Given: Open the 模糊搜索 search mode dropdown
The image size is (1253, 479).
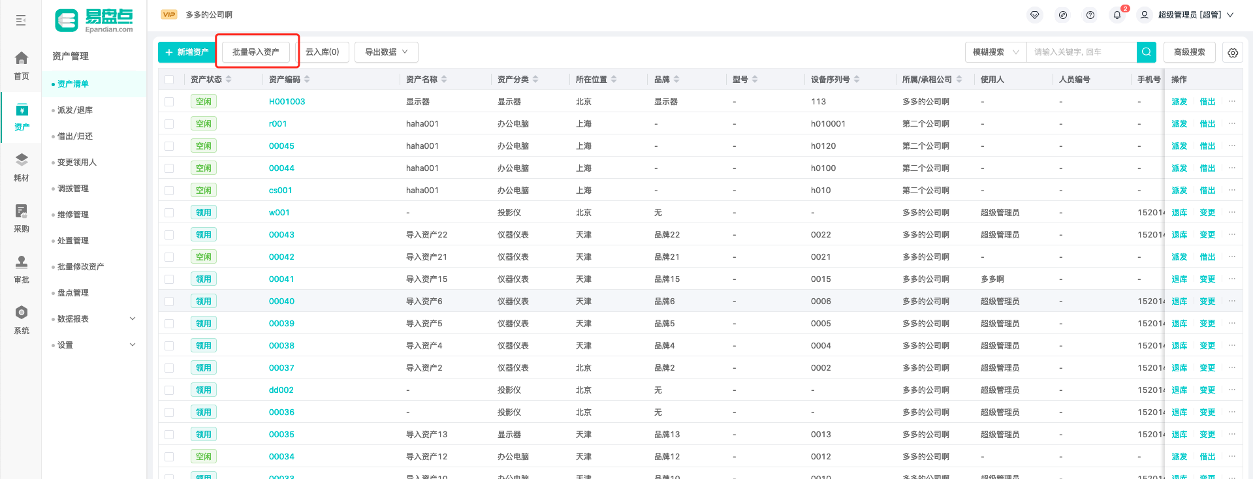Looking at the screenshot, I should [996, 52].
